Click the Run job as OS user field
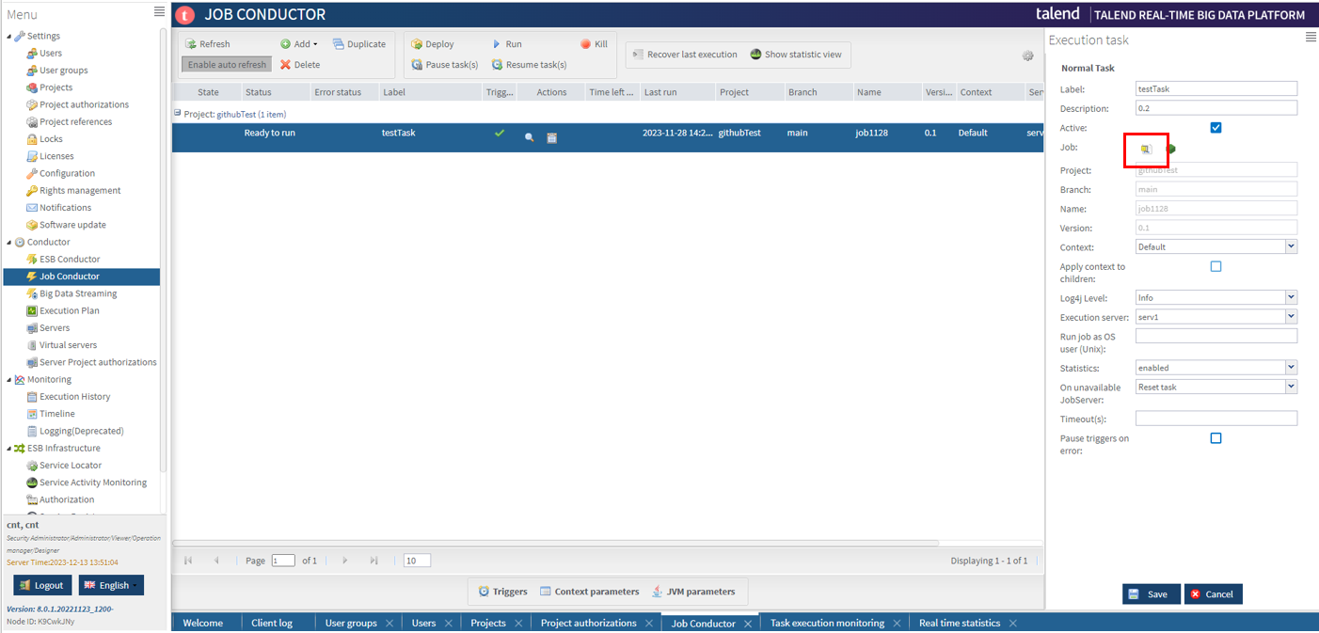Viewport: 1319px width, 633px height. pos(1216,336)
